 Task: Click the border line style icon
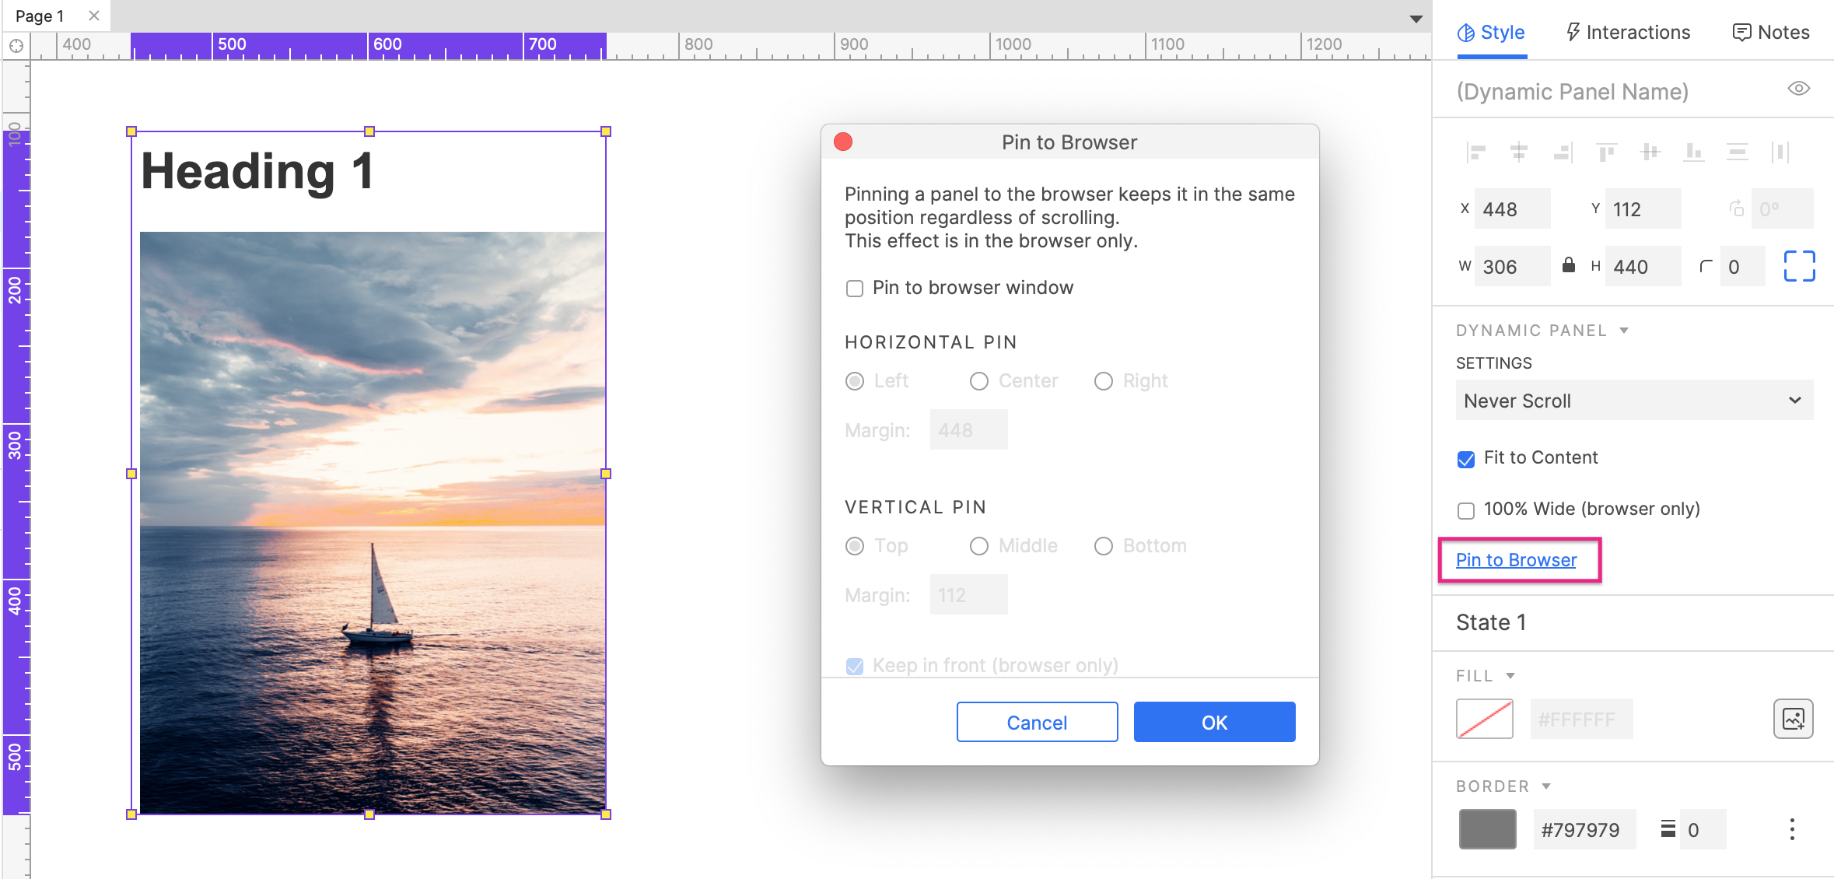1667,829
